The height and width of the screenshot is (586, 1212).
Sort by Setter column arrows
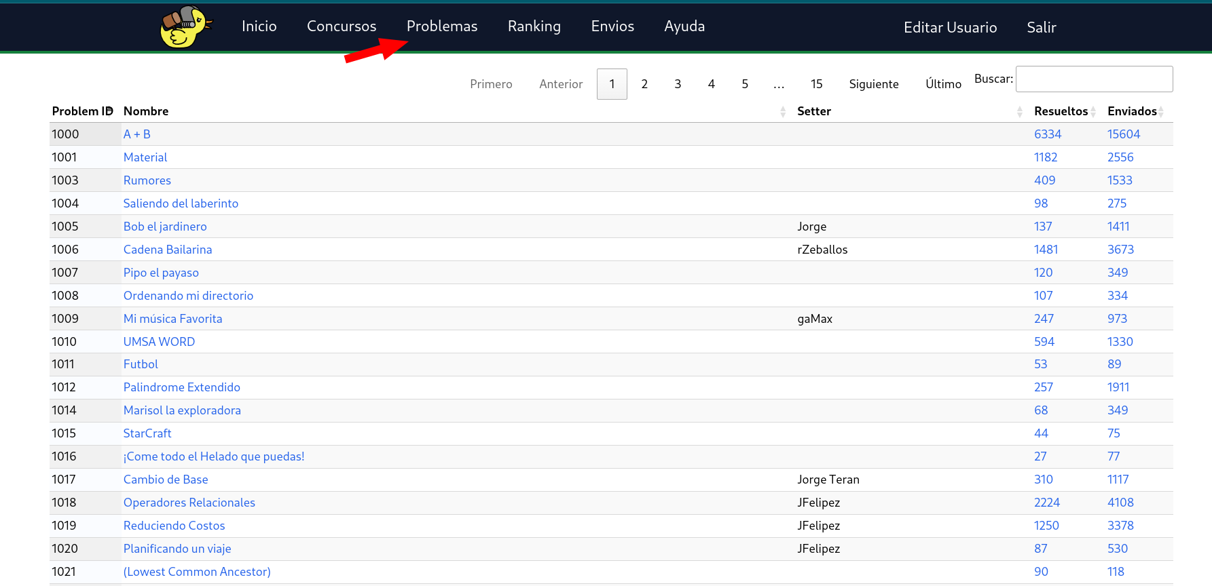1020,111
